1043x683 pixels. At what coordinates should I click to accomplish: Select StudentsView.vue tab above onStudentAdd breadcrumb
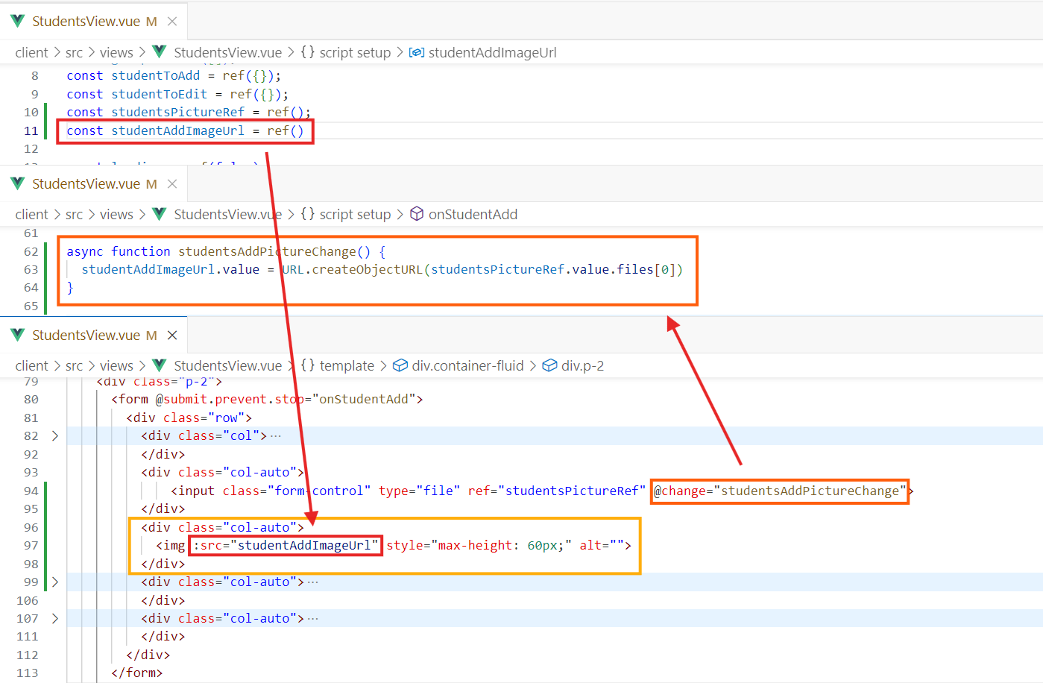click(86, 183)
